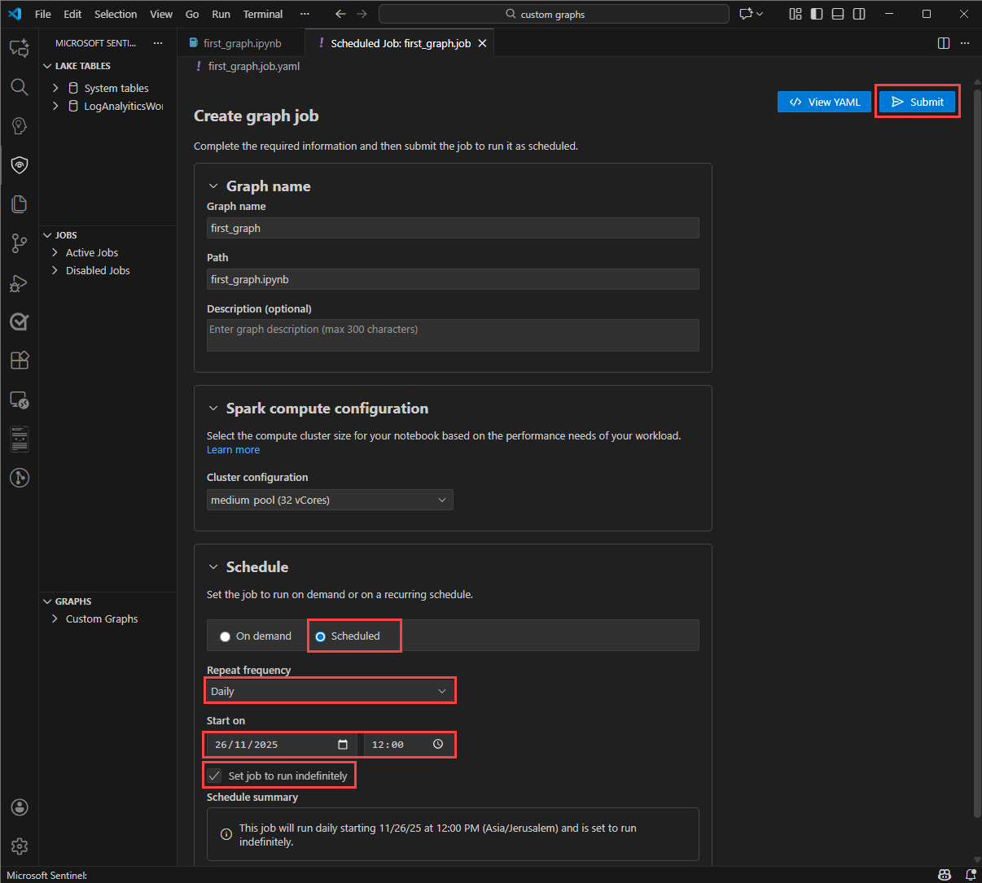Image resolution: width=982 pixels, height=883 pixels.
Task: Uncheck Set job to run indefinitely
Action: 214,776
